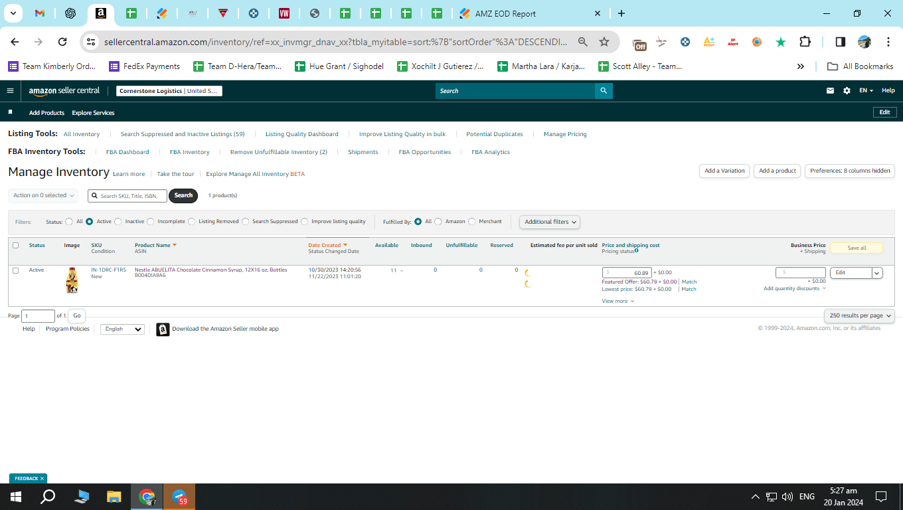This screenshot has width=903, height=510.
Task: Click the price field showing 60.89
Action: [627, 273]
